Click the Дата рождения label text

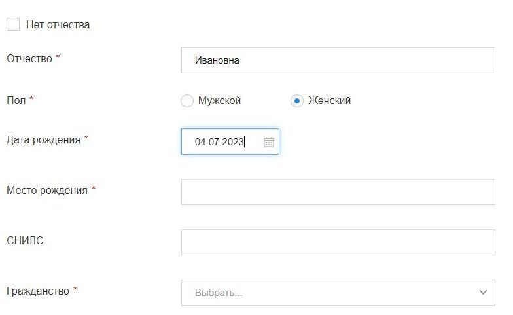pyautogui.click(x=43, y=140)
